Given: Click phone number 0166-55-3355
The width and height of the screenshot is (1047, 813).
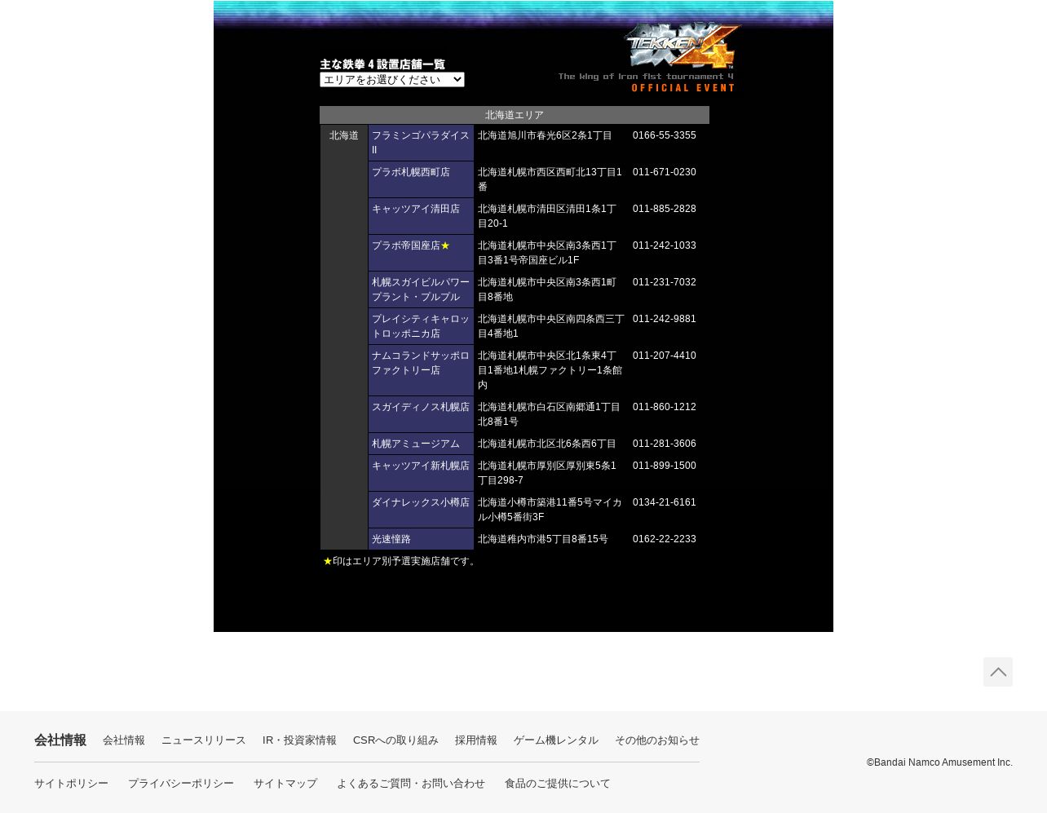Looking at the screenshot, I should tap(665, 135).
